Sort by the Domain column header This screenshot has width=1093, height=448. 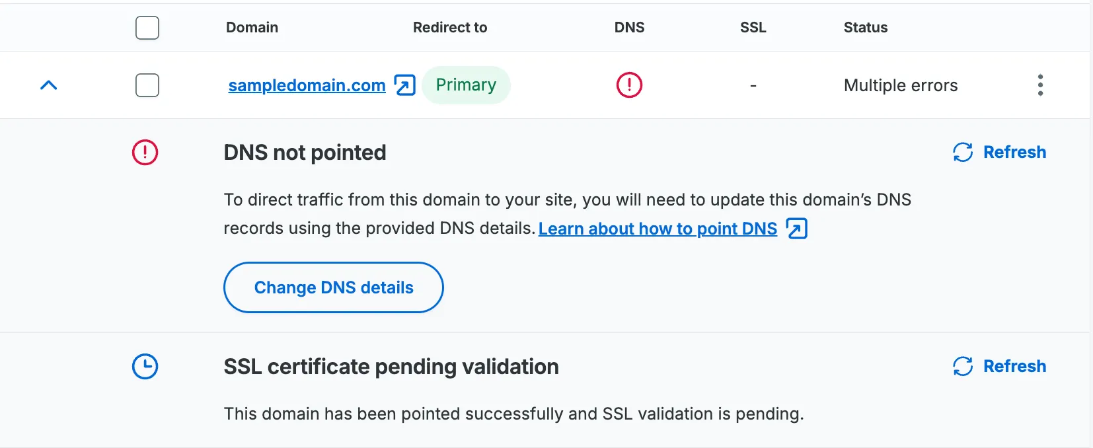(252, 27)
